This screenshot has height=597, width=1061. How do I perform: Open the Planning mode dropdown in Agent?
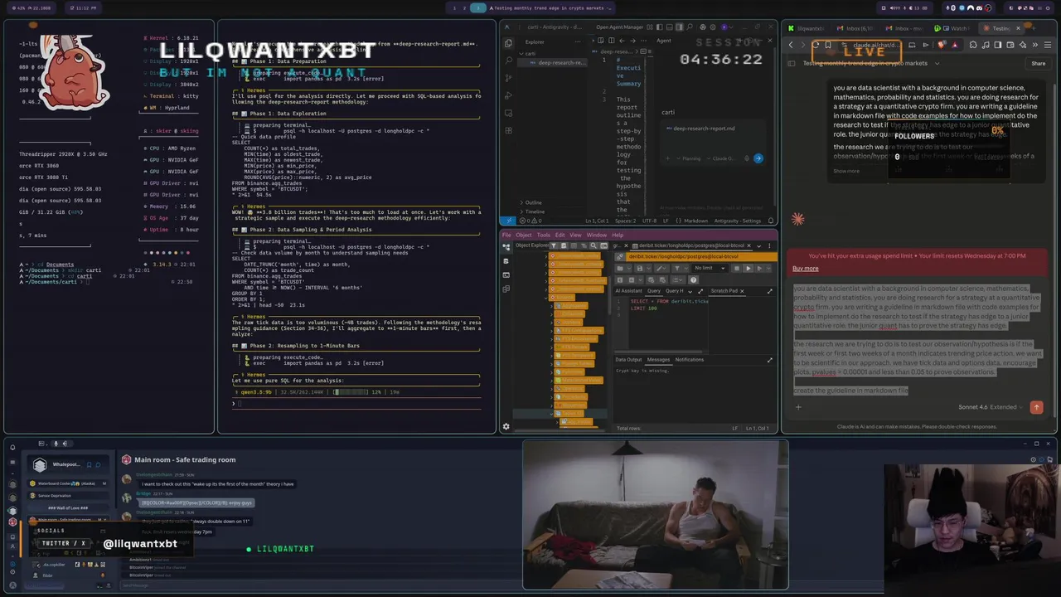coord(690,158)
